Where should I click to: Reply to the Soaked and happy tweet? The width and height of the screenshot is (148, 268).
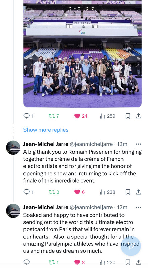click(x=27, y=262)
